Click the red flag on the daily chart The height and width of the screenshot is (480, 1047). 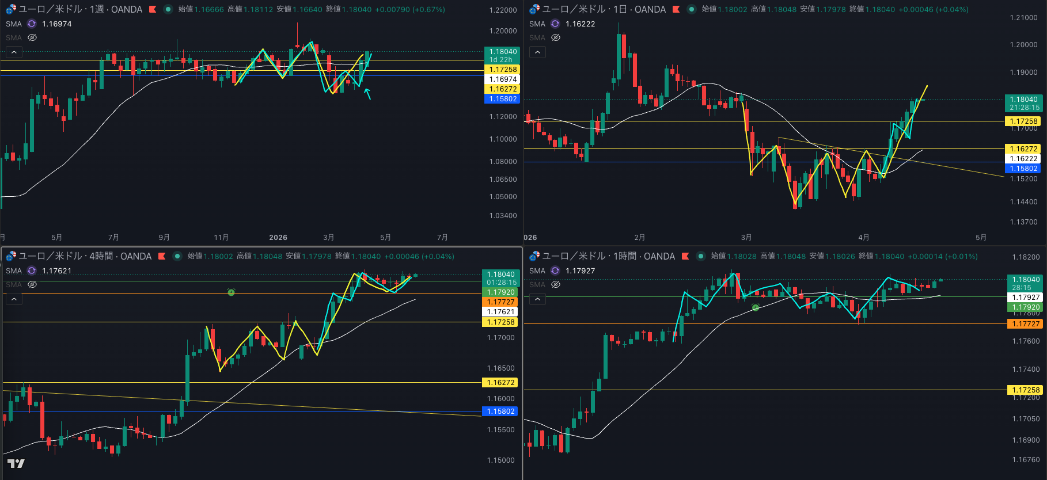tap(676, 9)
